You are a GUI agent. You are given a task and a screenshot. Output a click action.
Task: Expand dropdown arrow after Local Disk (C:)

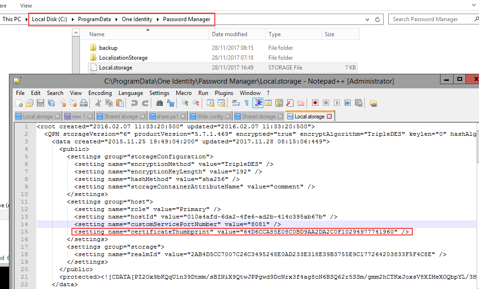73,19
